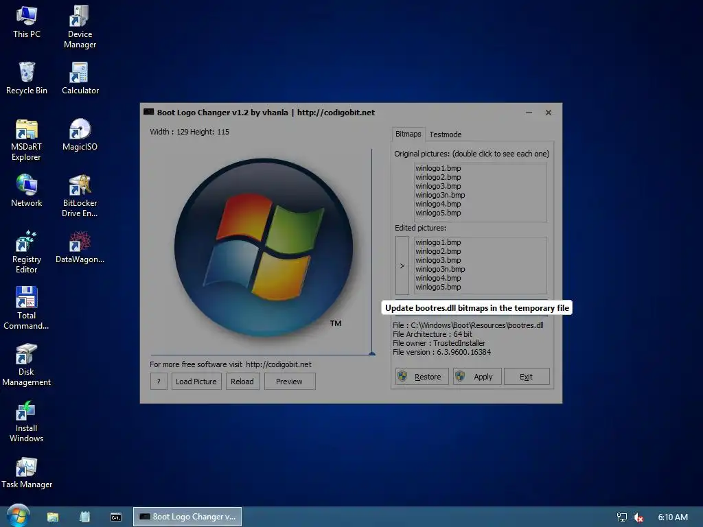
Task: Close the Boot Logo Changer window
Action: click(x=549, y=113)
